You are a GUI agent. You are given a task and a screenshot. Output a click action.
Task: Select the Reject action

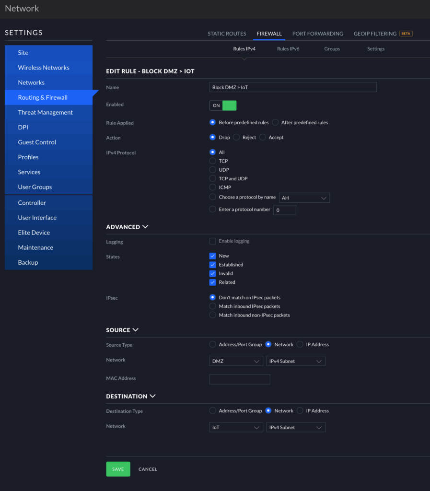click(236, 137)
